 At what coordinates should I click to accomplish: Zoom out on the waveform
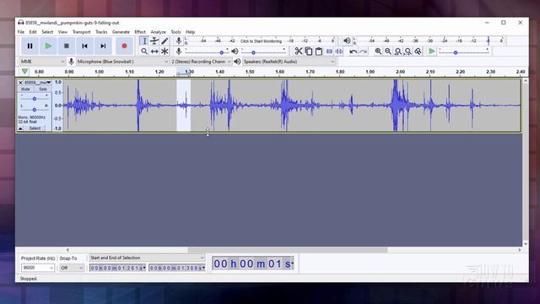(388, 52)
